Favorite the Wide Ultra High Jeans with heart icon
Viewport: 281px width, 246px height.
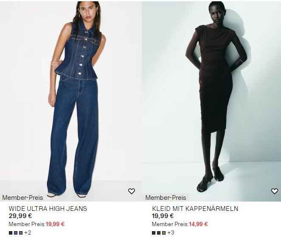click(x=132, y=191)
